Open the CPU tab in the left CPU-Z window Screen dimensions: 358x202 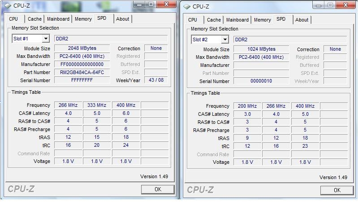coord(14,19)
